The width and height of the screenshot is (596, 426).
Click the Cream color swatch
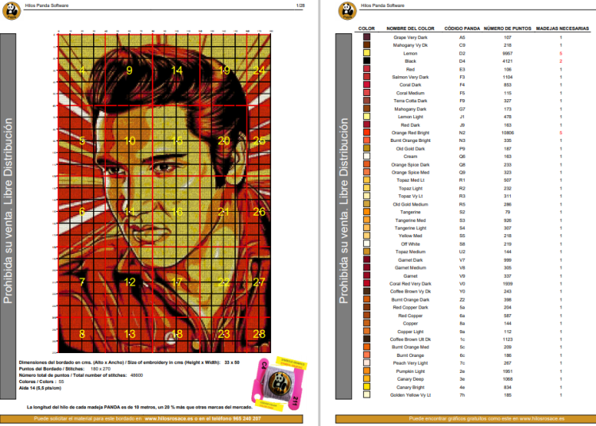366,156
